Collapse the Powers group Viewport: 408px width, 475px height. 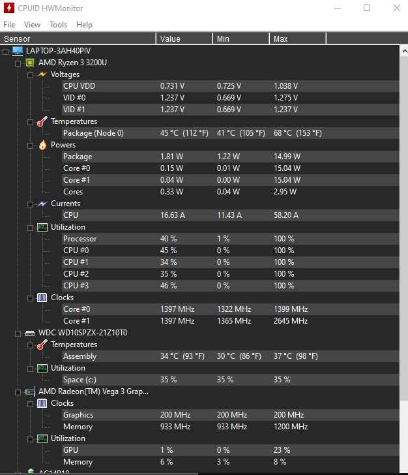point(30,146)
